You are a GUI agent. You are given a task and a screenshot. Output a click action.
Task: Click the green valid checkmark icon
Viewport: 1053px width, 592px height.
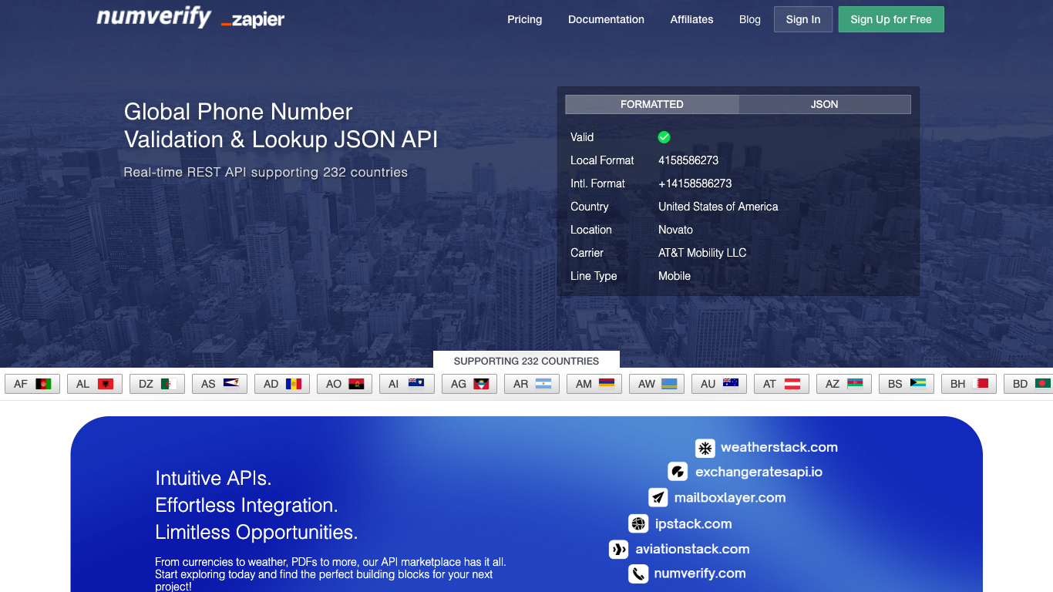664,137
